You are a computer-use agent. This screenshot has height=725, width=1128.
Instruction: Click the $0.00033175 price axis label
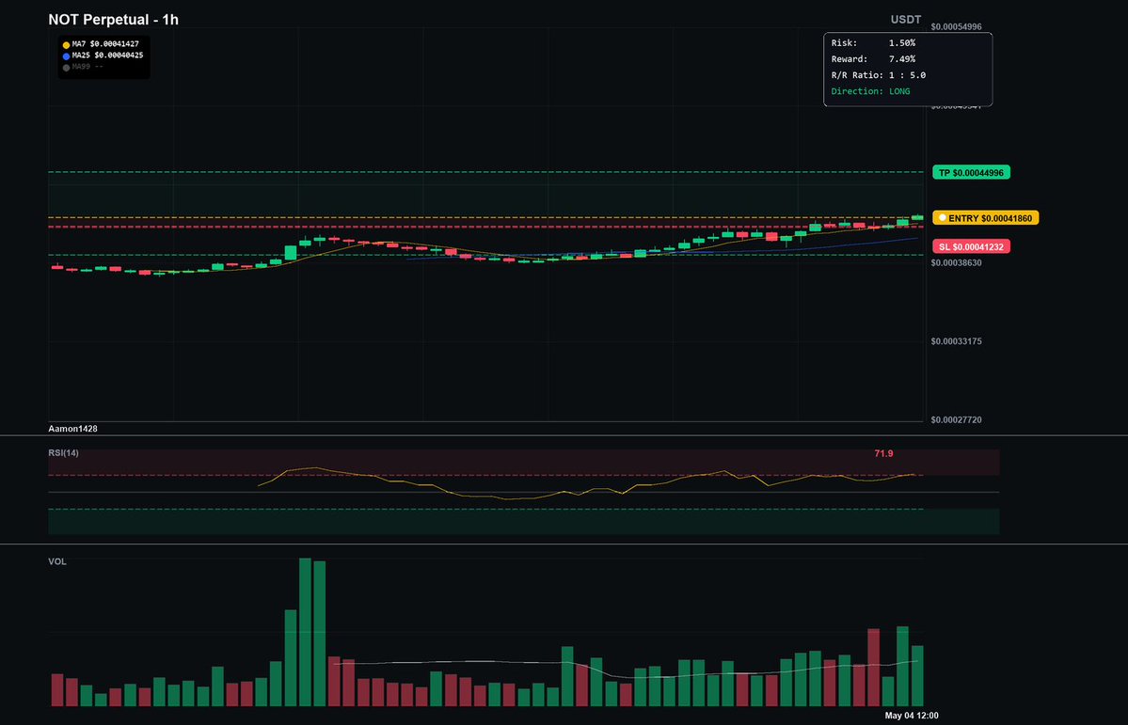(x=956, y=341)
